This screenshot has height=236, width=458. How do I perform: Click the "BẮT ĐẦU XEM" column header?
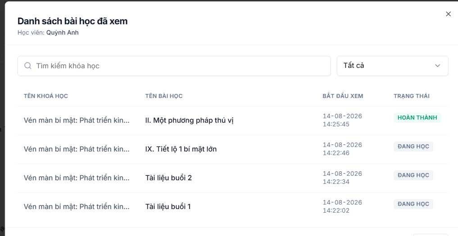(343, 96)
